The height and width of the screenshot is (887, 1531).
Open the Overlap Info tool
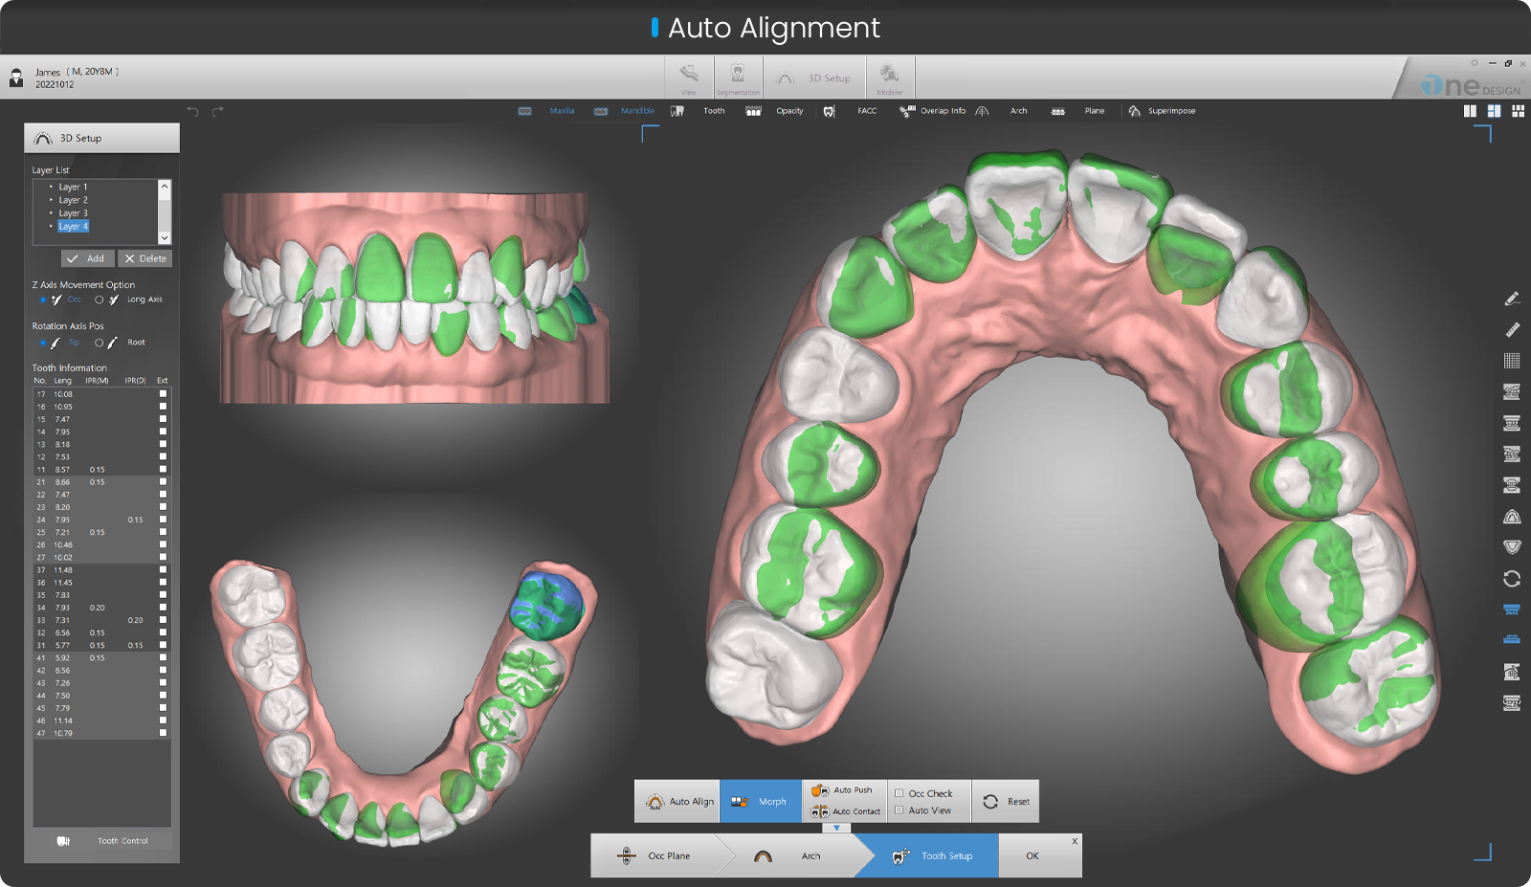tap(933, 110)
